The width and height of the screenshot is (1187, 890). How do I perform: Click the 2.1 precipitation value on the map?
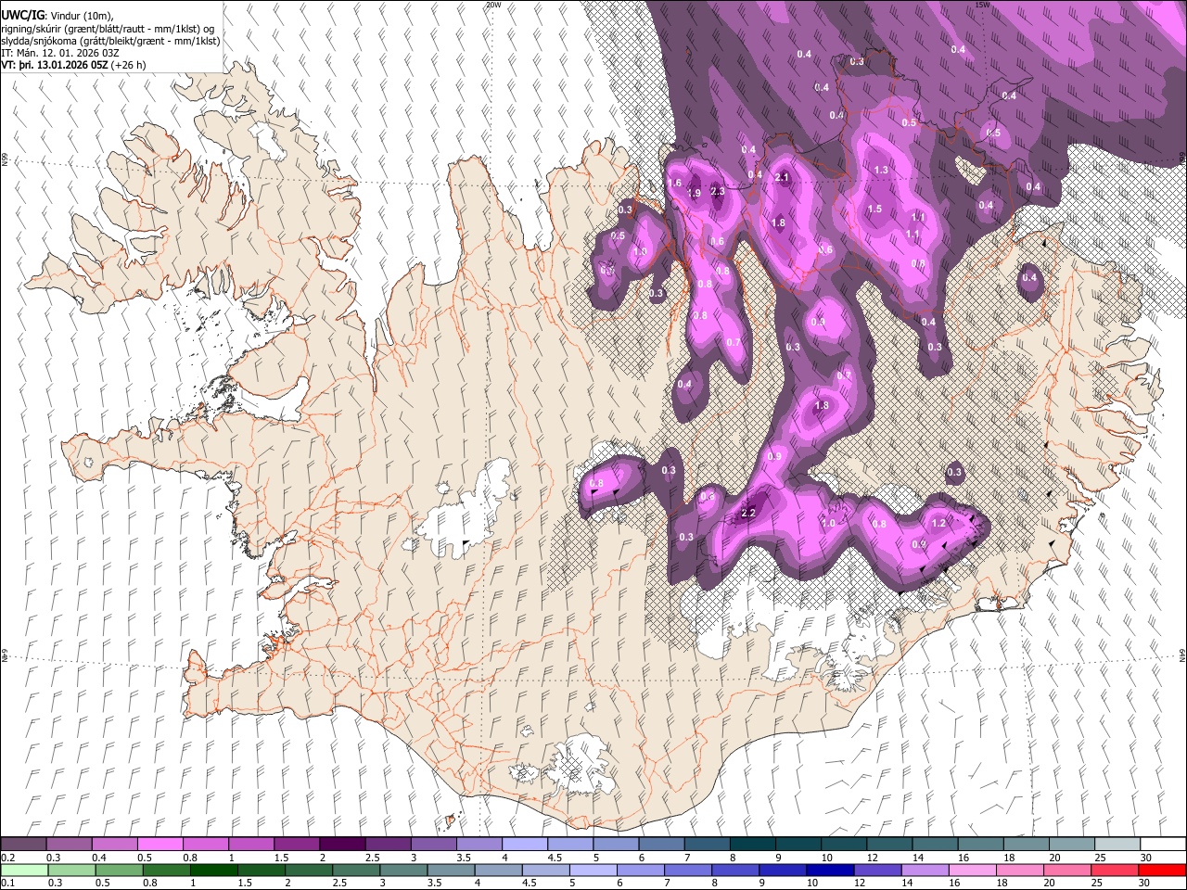[781, 178]
